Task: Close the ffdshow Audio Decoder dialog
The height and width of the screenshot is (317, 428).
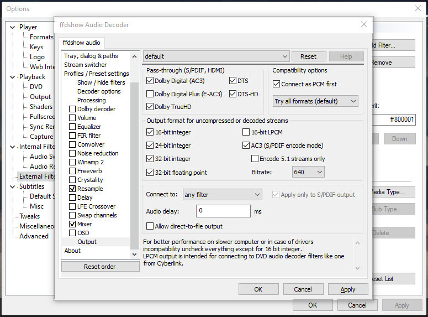Action: 363,24
